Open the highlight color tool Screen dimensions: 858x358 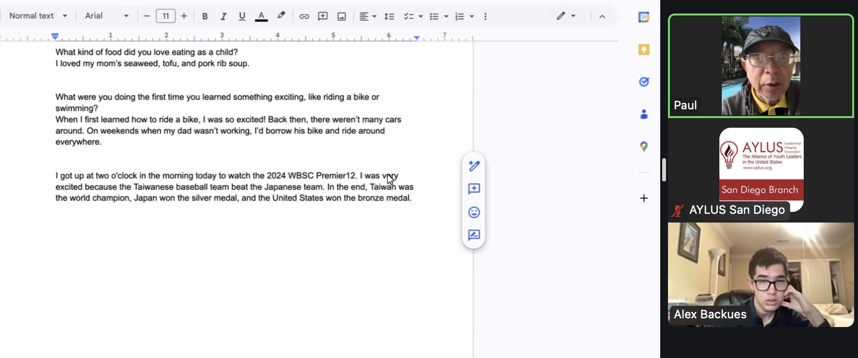[x=281, y=16]
